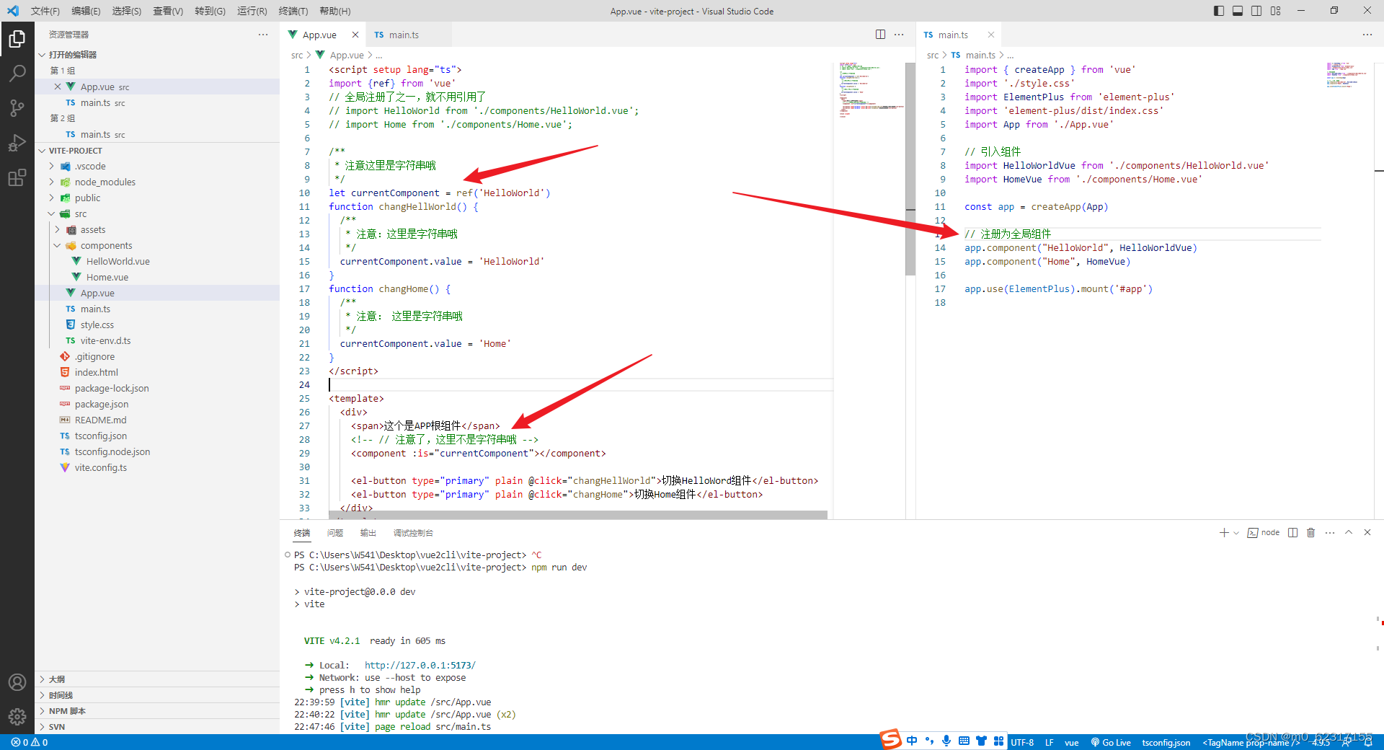Image resolution: width=1384 pixels, height=750 pixels.
Task: Expand the NPM 脚本 section
Action: [157, 711]
